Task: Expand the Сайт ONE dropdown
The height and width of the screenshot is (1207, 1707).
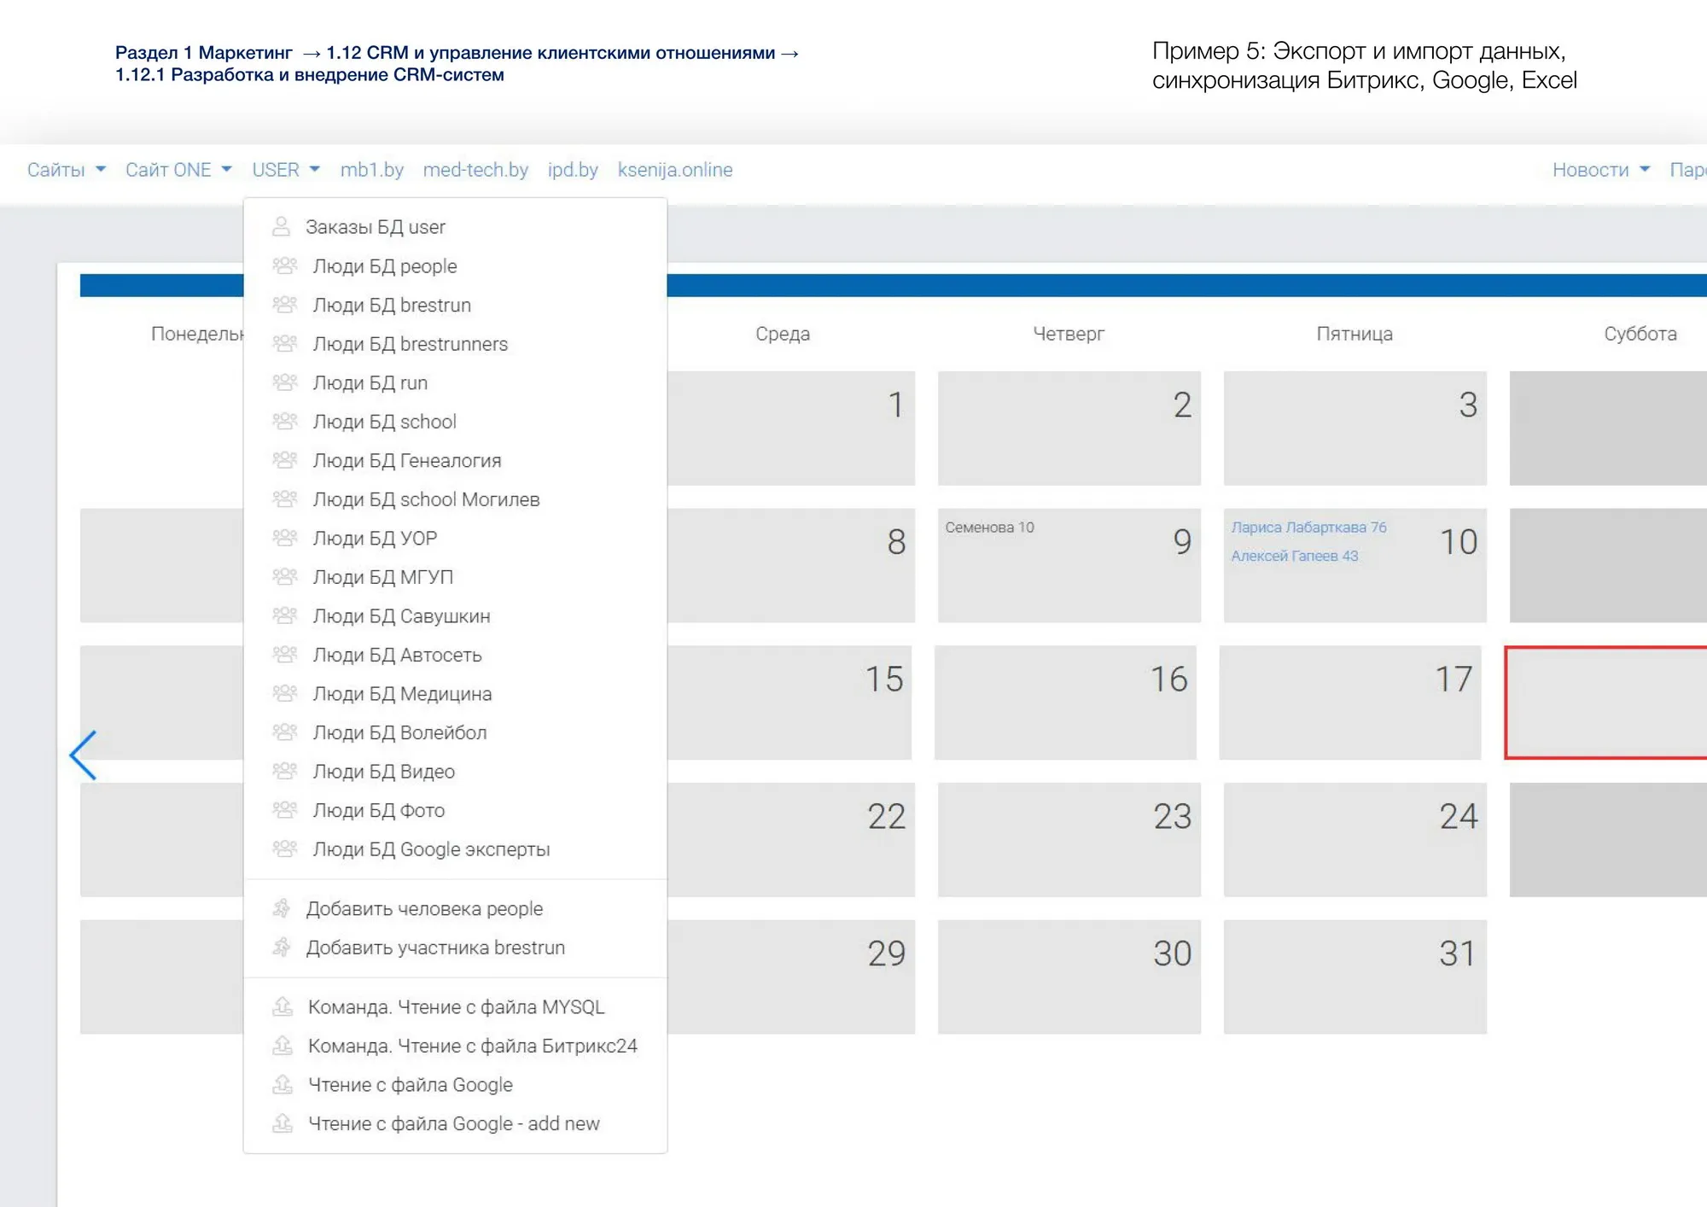Action: click(x=178, y=170)
